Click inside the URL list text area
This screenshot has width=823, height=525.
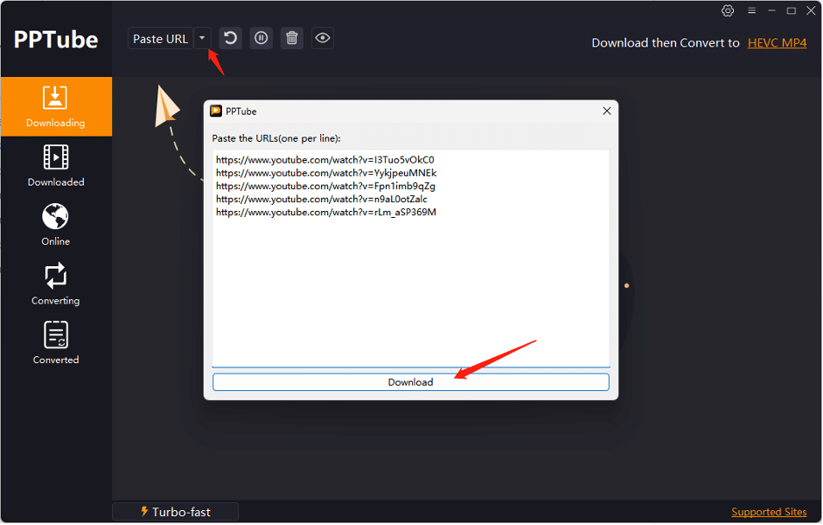pos(410,262)
